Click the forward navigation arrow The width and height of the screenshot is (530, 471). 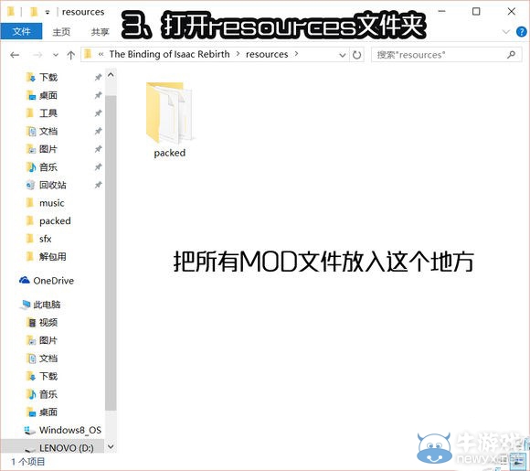pyautogui.click(x=37, y=55)
